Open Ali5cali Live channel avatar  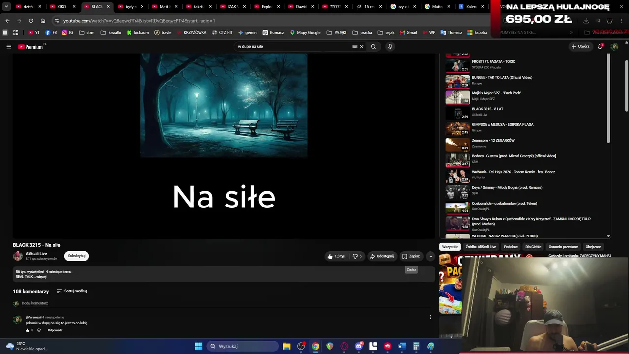coord(18,256)
